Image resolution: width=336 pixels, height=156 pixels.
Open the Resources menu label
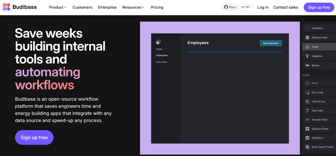132,7
